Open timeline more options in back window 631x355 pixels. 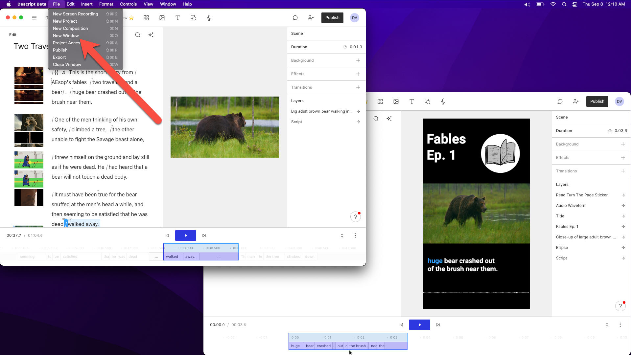(x=620, y=325)
